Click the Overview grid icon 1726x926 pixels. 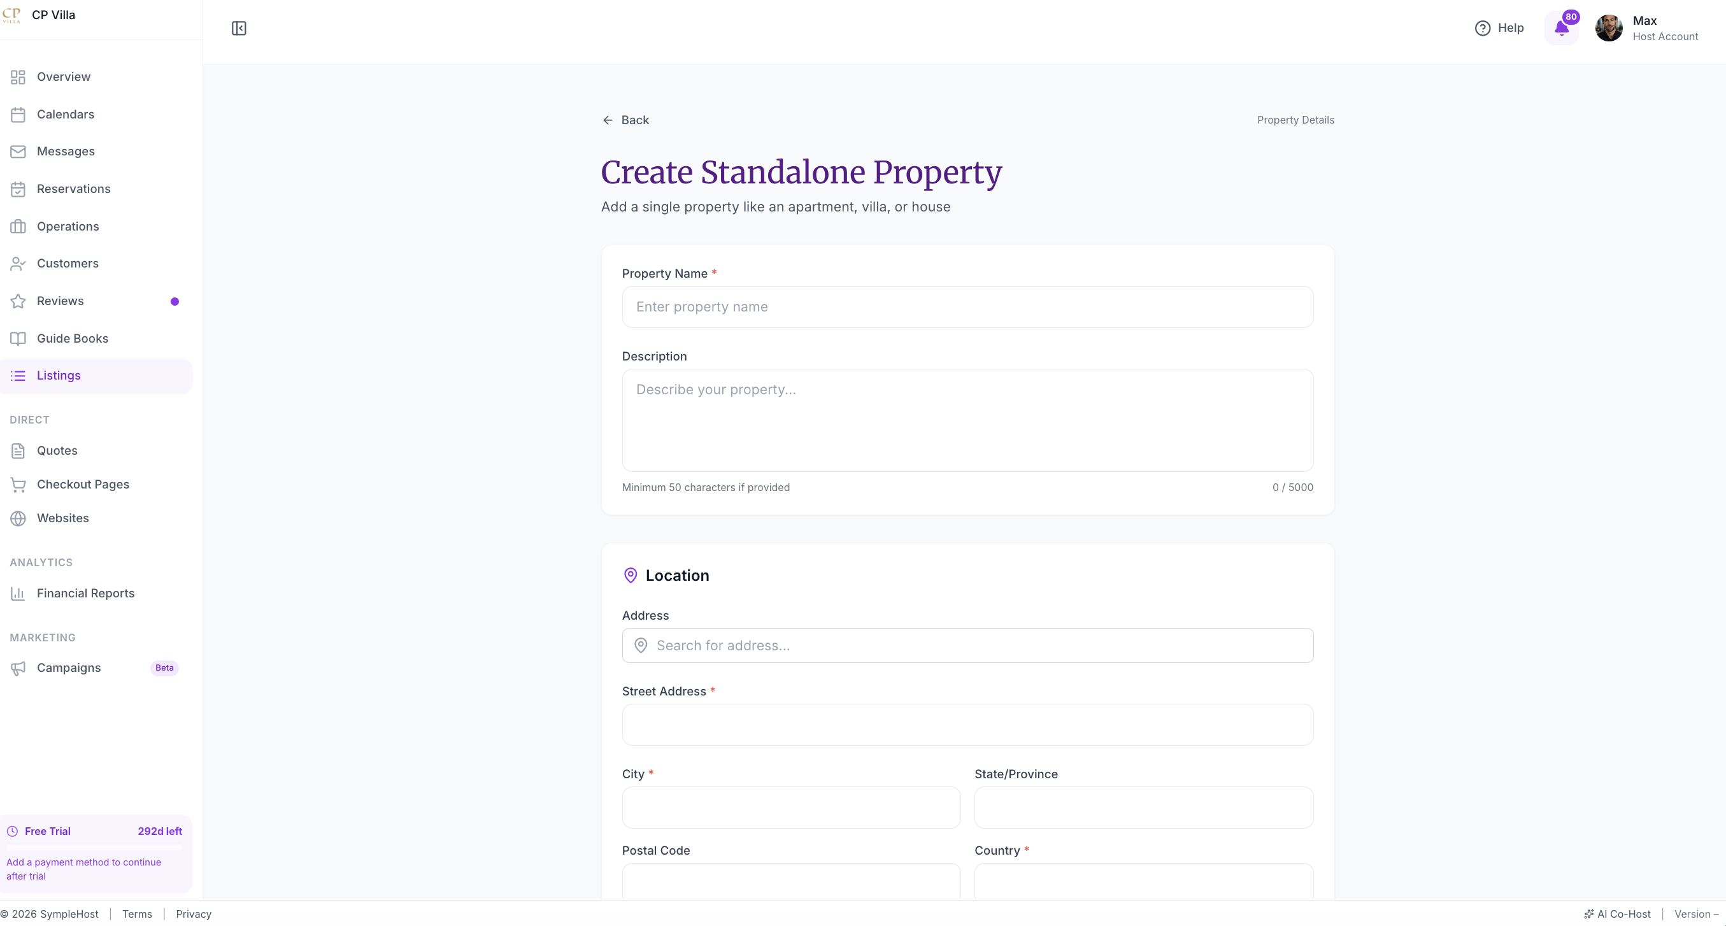click(18, 77)
